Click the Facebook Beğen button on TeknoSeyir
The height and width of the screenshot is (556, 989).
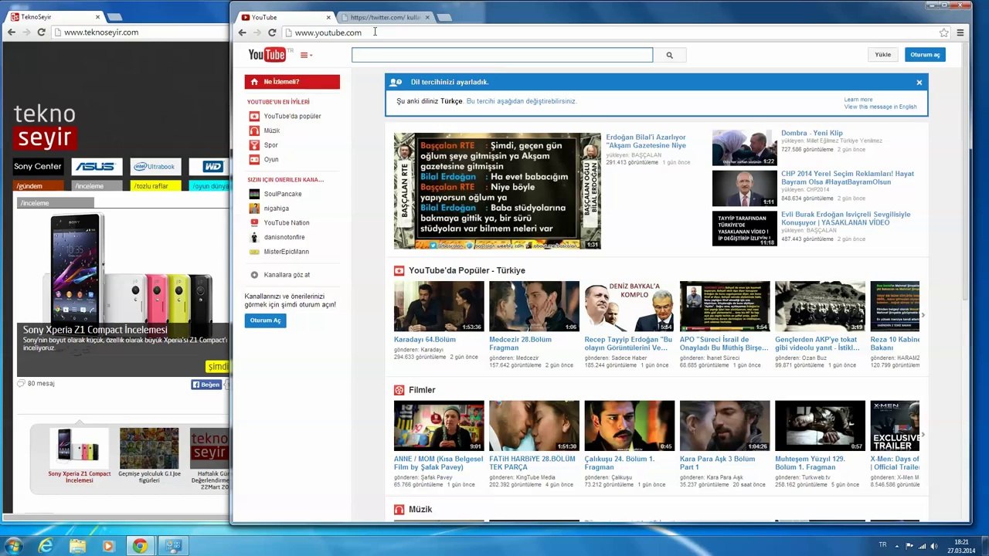(x=206, y=385)
